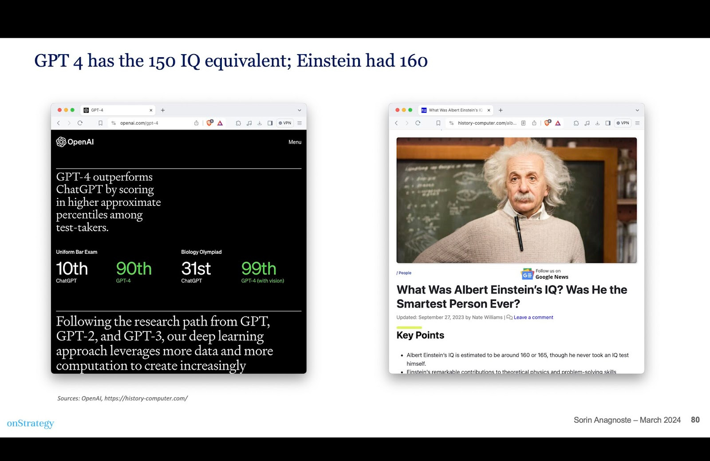Click the share icon in the OpenAI window

196,123
